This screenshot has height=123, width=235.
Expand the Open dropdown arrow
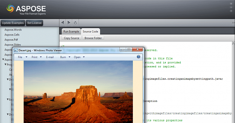coord(84,57)
